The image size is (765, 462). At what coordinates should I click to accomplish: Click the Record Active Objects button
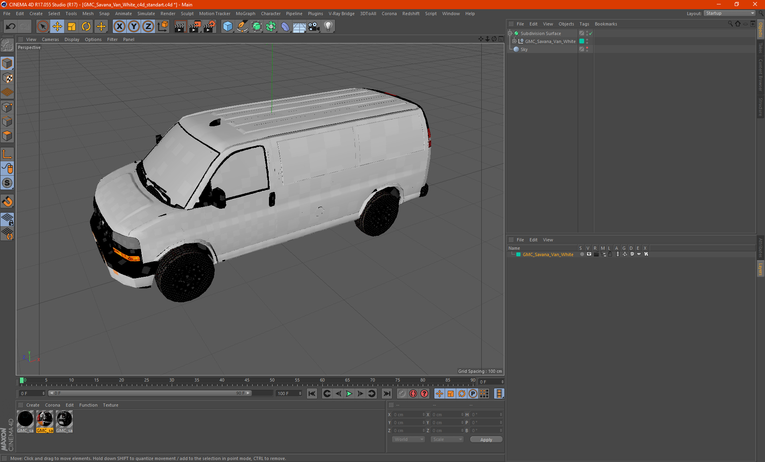[x=402, y=393]
